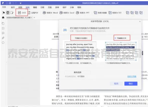Click the 取消 cancel button
Viewport: 148px width, 107px height.
[x=116, y=84]
